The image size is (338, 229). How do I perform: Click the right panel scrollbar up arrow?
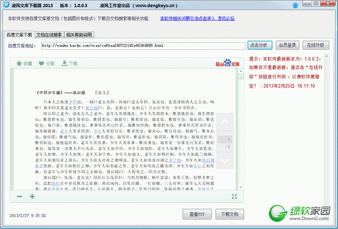(327, 56)
